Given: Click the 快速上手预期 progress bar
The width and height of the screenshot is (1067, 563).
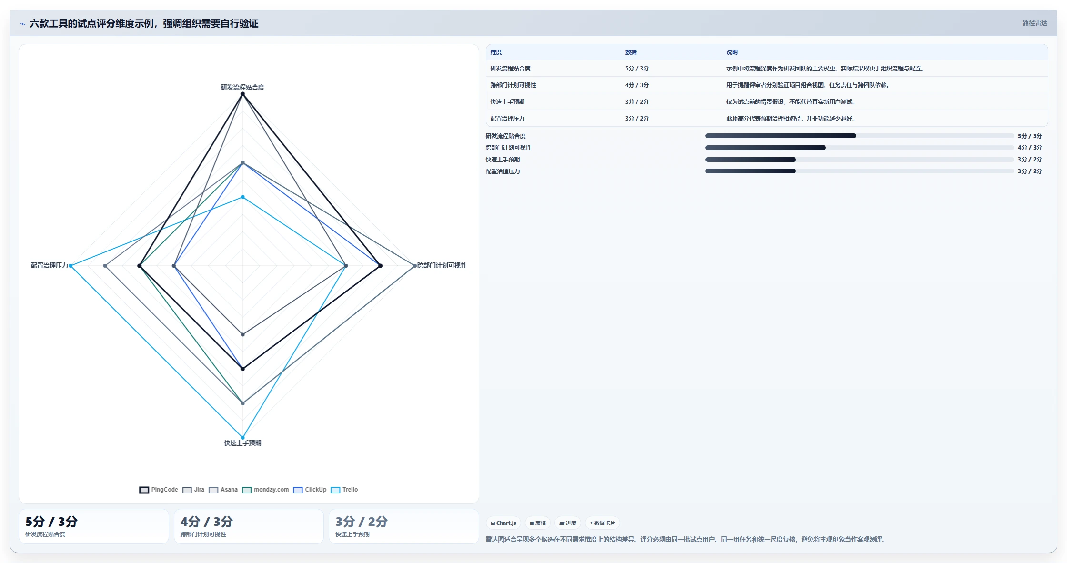Looking at the screenshot, I should point(859,160).
